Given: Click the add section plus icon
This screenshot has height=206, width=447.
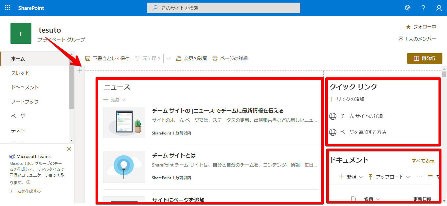Looking at the screenshot, I should [x=80, y=71].
